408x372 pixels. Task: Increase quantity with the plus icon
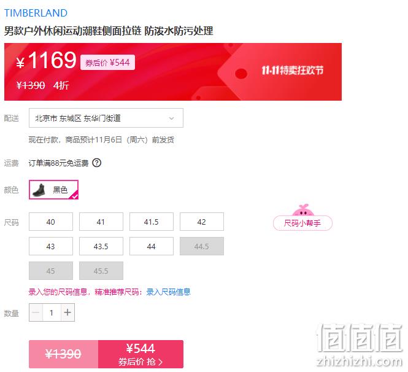tap(67, 312)
